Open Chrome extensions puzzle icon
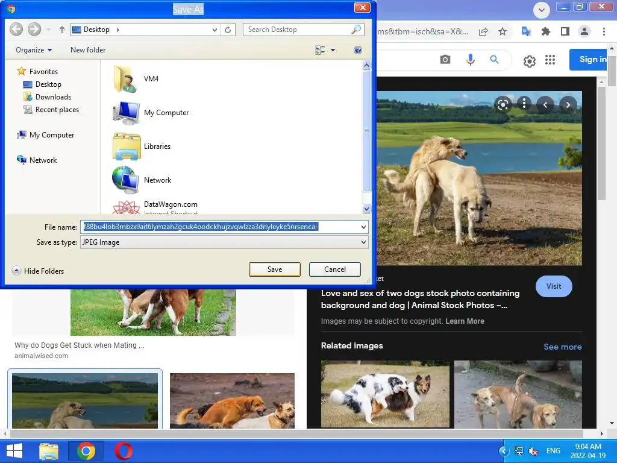This screenshot has height=463, width=617. coord(545,31)
